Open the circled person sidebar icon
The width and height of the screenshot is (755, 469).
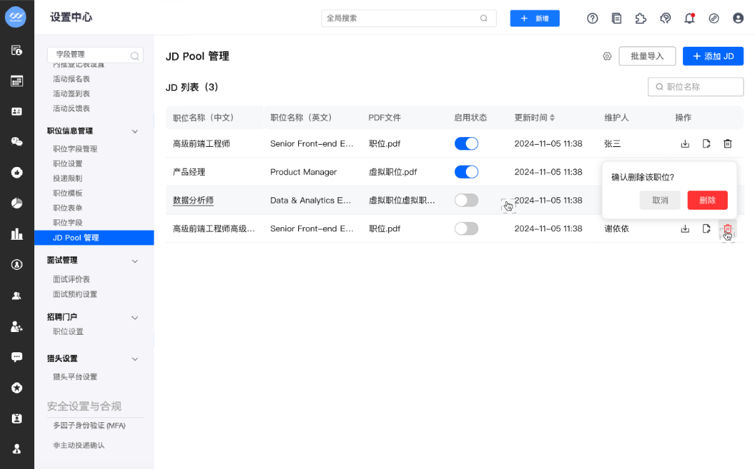17,265
